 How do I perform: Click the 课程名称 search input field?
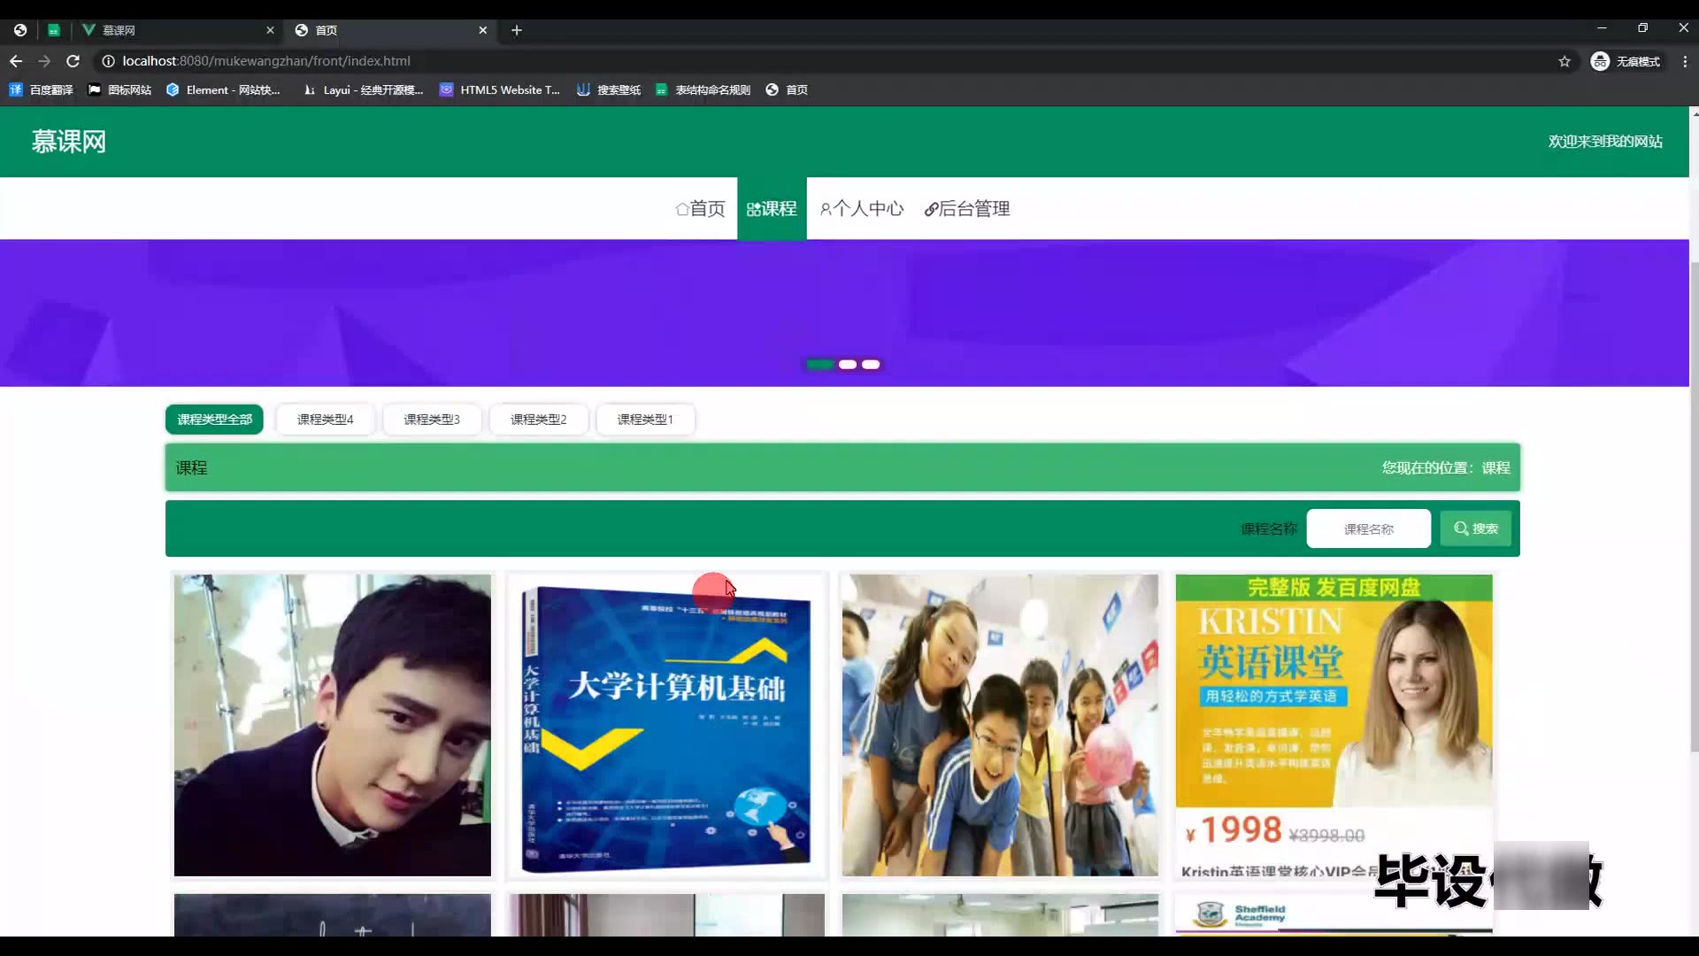click(1368, 528)
